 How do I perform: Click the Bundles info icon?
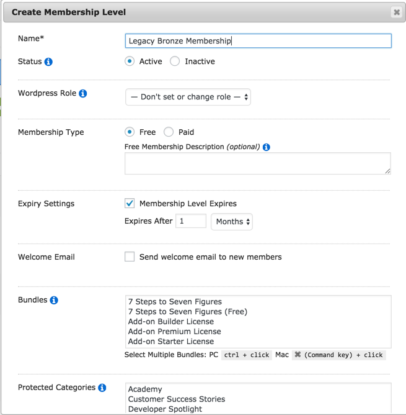(54, 300)
